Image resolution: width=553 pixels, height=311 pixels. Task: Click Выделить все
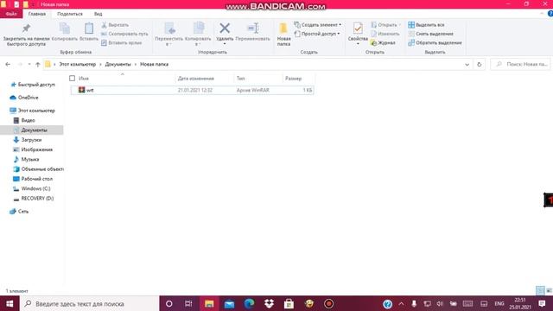426,25
